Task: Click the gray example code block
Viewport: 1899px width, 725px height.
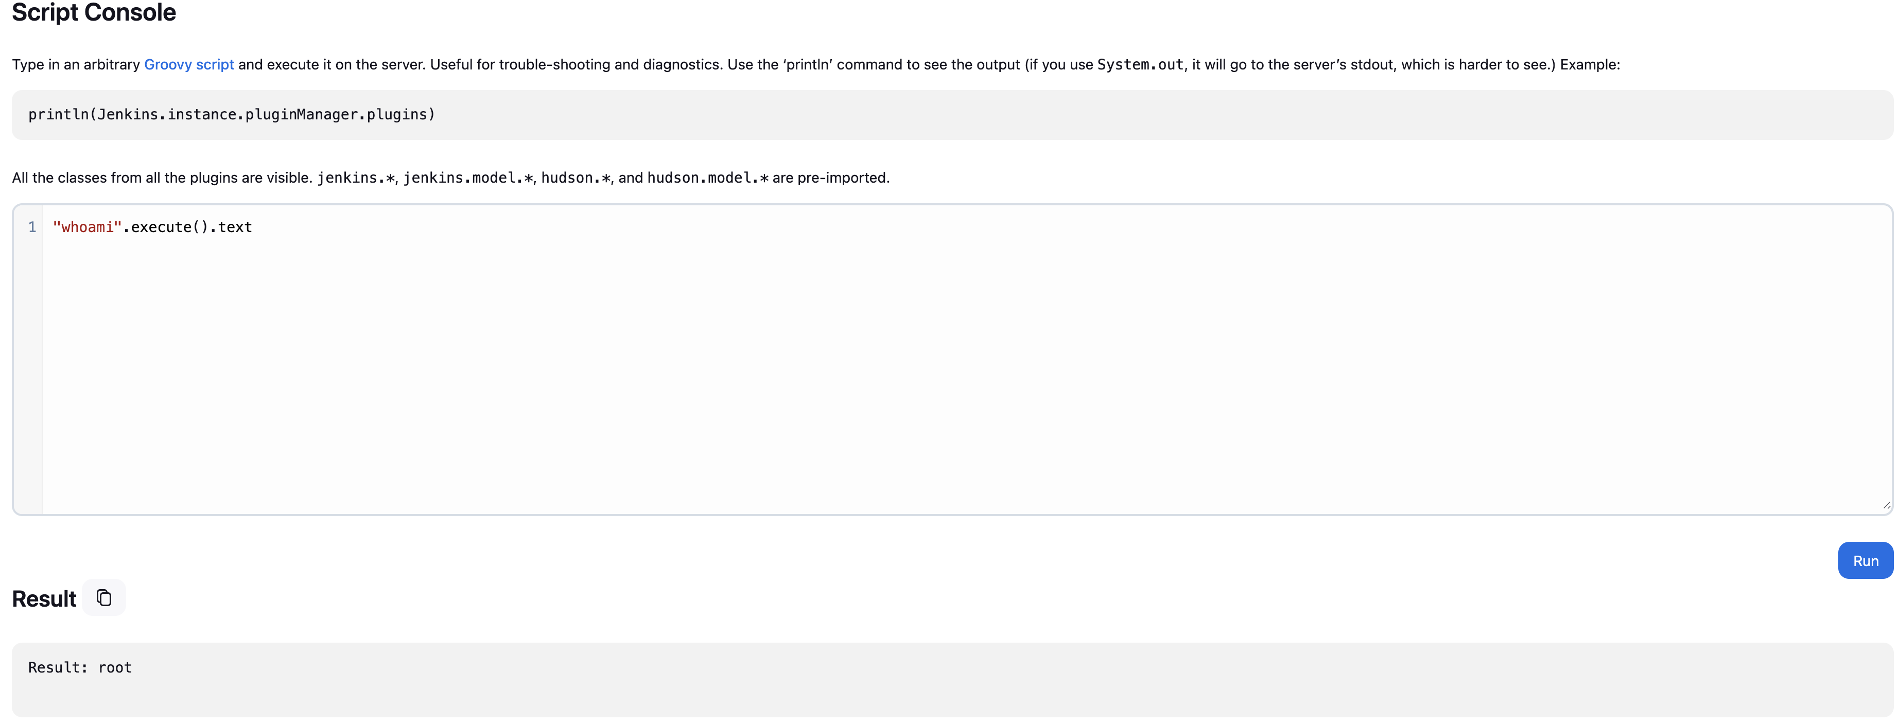Action: [949, 114]
